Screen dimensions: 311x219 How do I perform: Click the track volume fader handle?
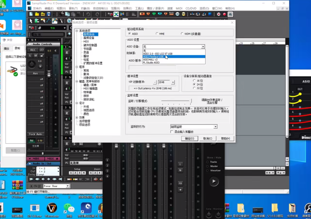coord(49,74)
